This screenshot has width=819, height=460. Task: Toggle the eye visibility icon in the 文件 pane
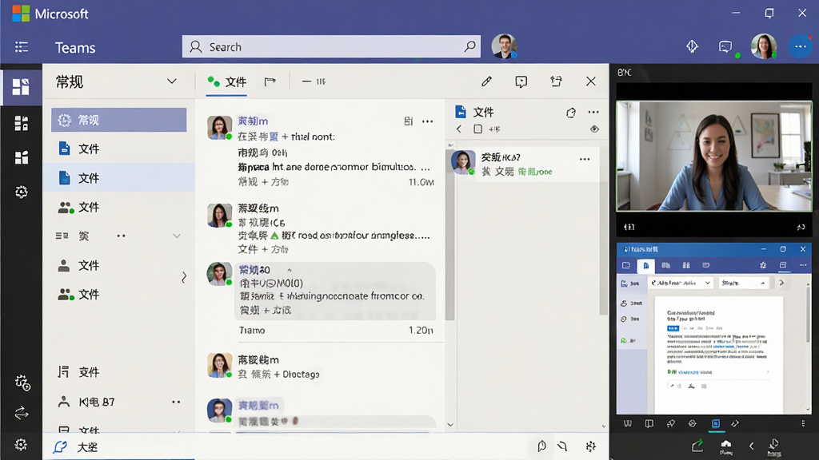pyautogui.click(x=594, y=129)
